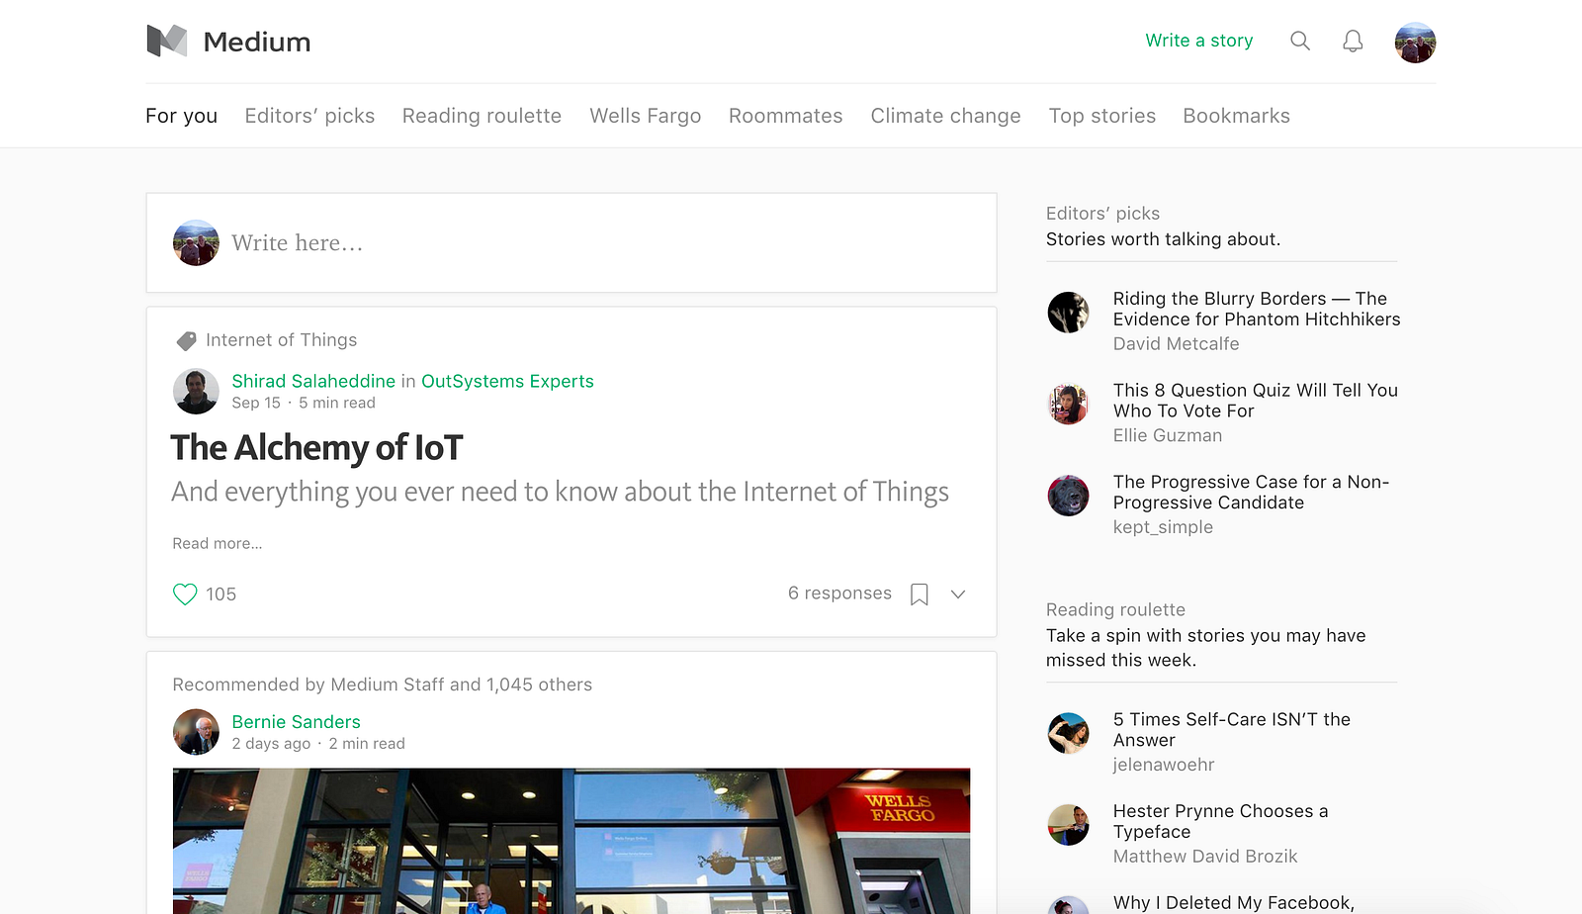
Task: Open The Alchemy of IoT headline
Action: coord(316,448)
